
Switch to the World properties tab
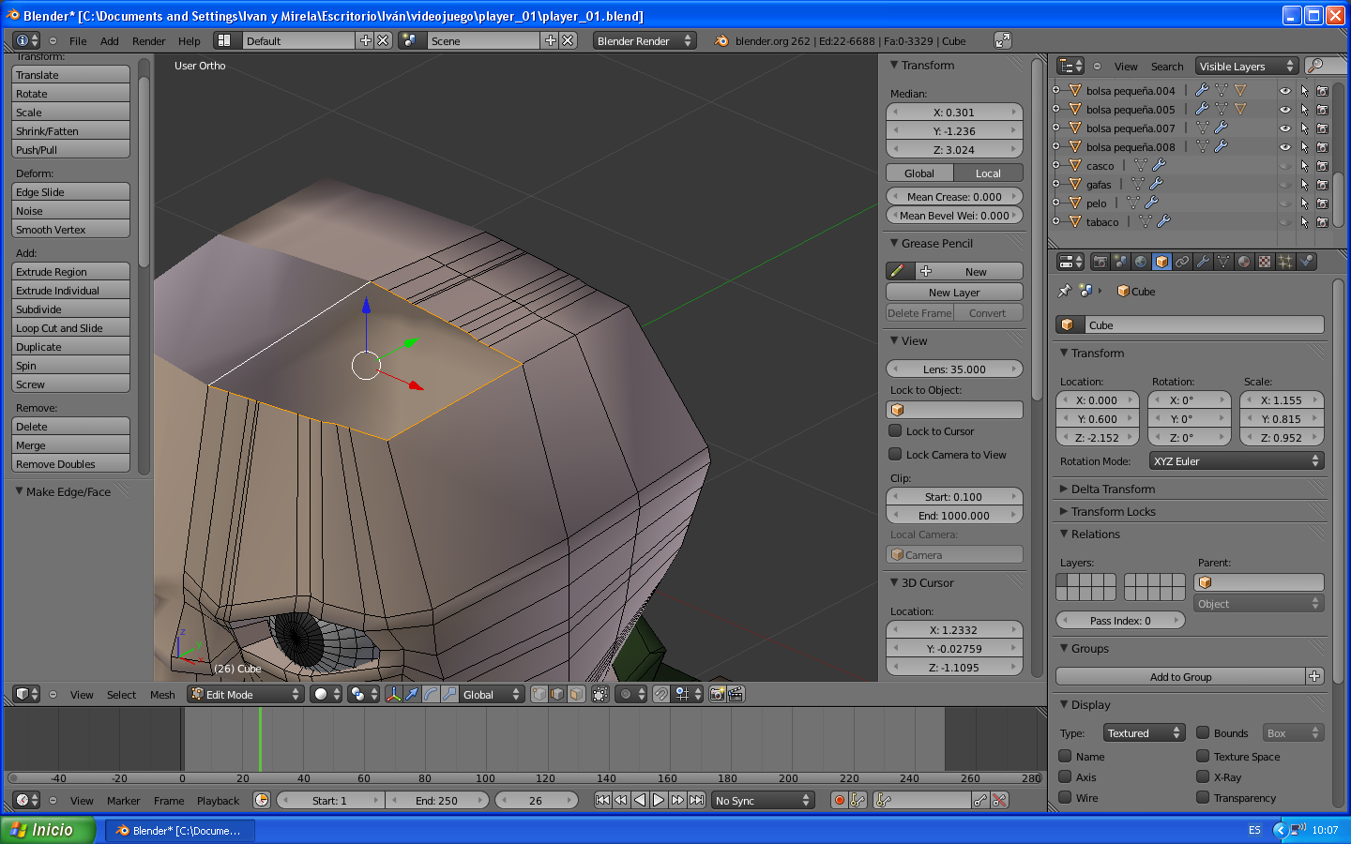click(x=1141, y=263)
